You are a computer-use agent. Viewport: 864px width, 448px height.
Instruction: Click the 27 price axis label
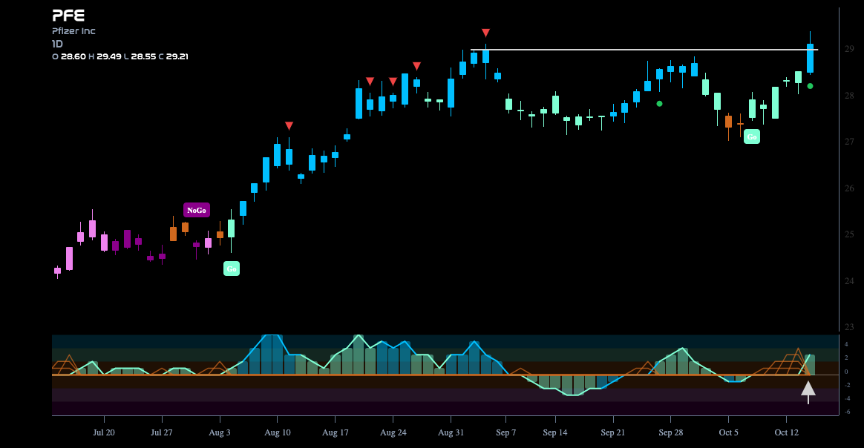[849, 142]
